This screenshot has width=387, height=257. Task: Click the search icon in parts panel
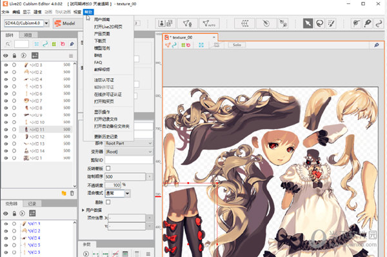pos(8,44)
